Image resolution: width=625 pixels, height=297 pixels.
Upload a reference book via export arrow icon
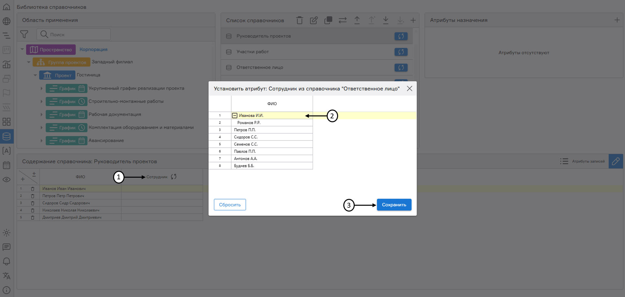[357, 20]
